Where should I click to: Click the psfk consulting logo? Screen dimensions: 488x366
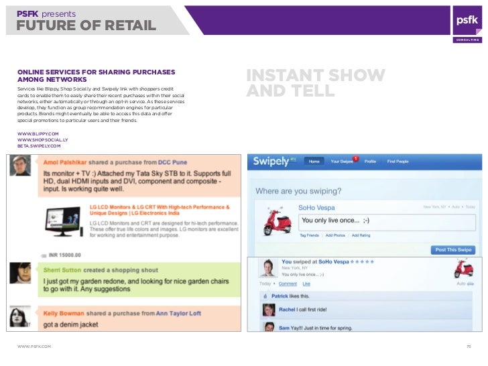(x=467, y=24)
